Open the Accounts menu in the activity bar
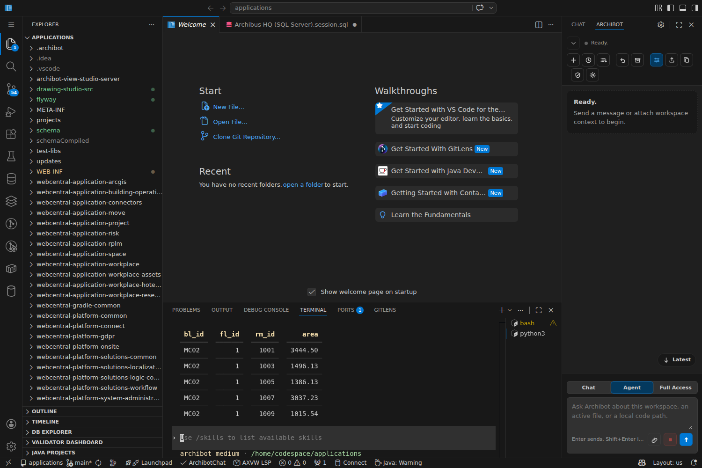 (x=11, y=424)
